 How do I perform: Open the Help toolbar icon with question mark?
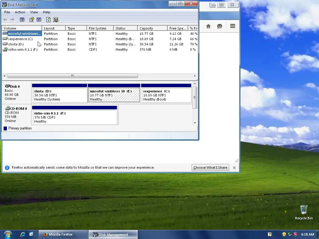[31, 20]
